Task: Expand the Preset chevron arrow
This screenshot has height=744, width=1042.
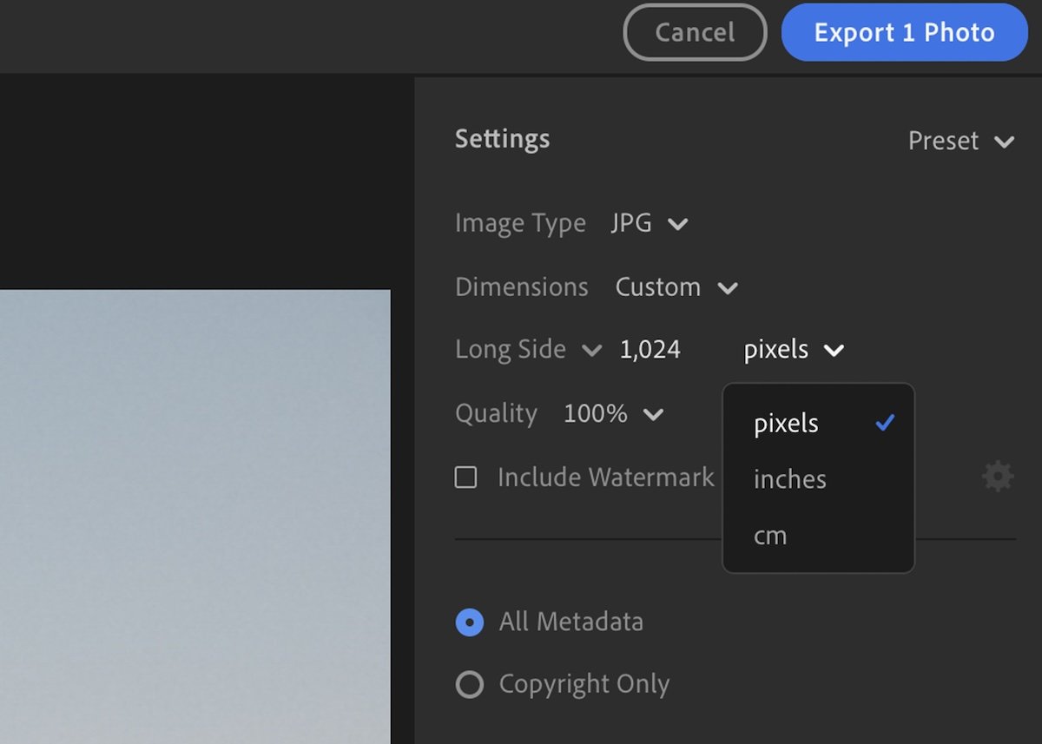Action: 1006,142
